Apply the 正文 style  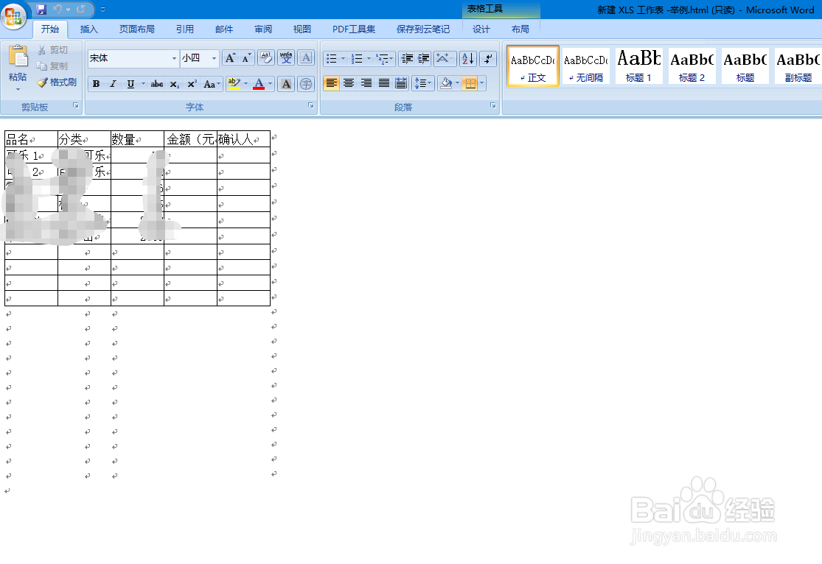[x=533, y=66]
